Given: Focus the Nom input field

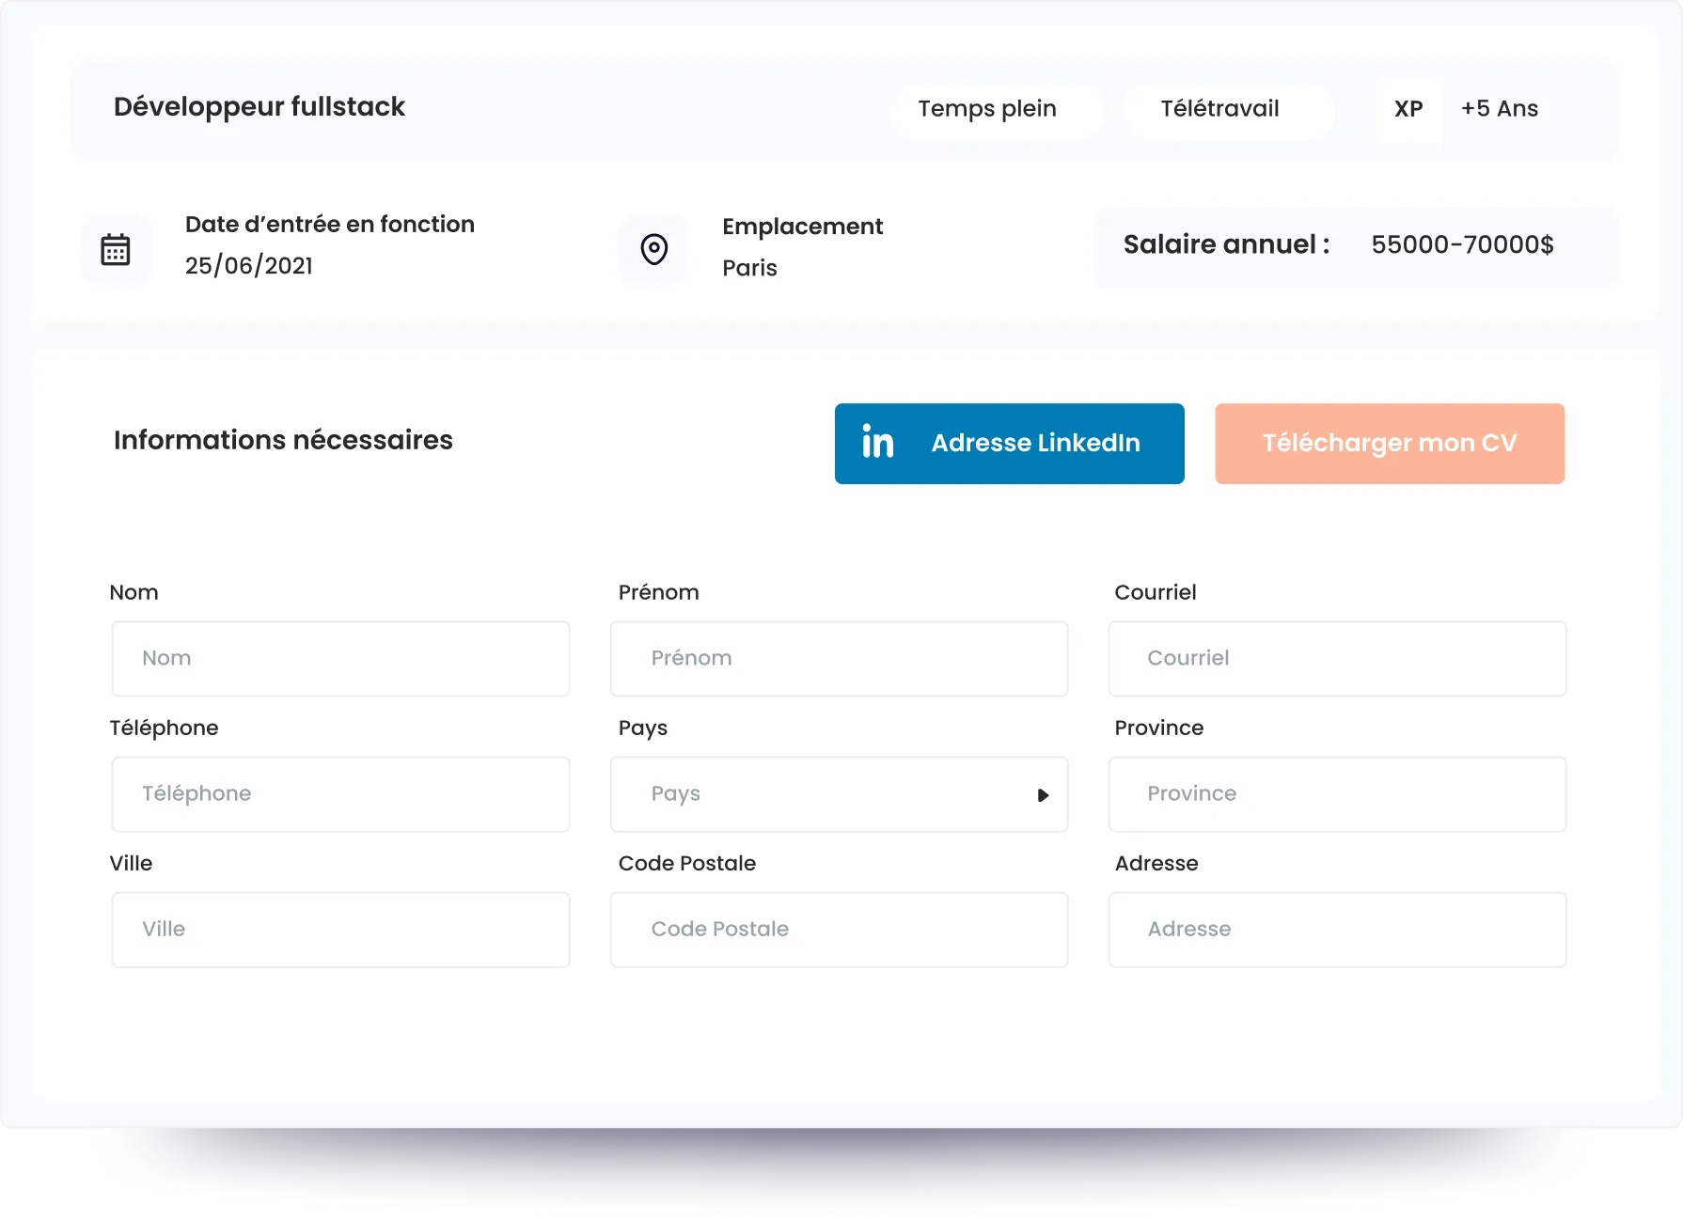Looking at the screenshot, I should [x=340, y=659].
